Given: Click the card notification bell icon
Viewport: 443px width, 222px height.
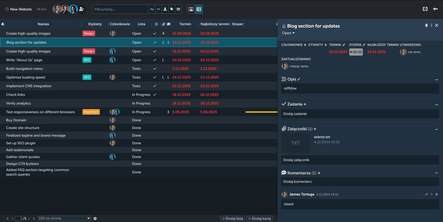Looking at the screenshot, I should (x=284, y=26).
